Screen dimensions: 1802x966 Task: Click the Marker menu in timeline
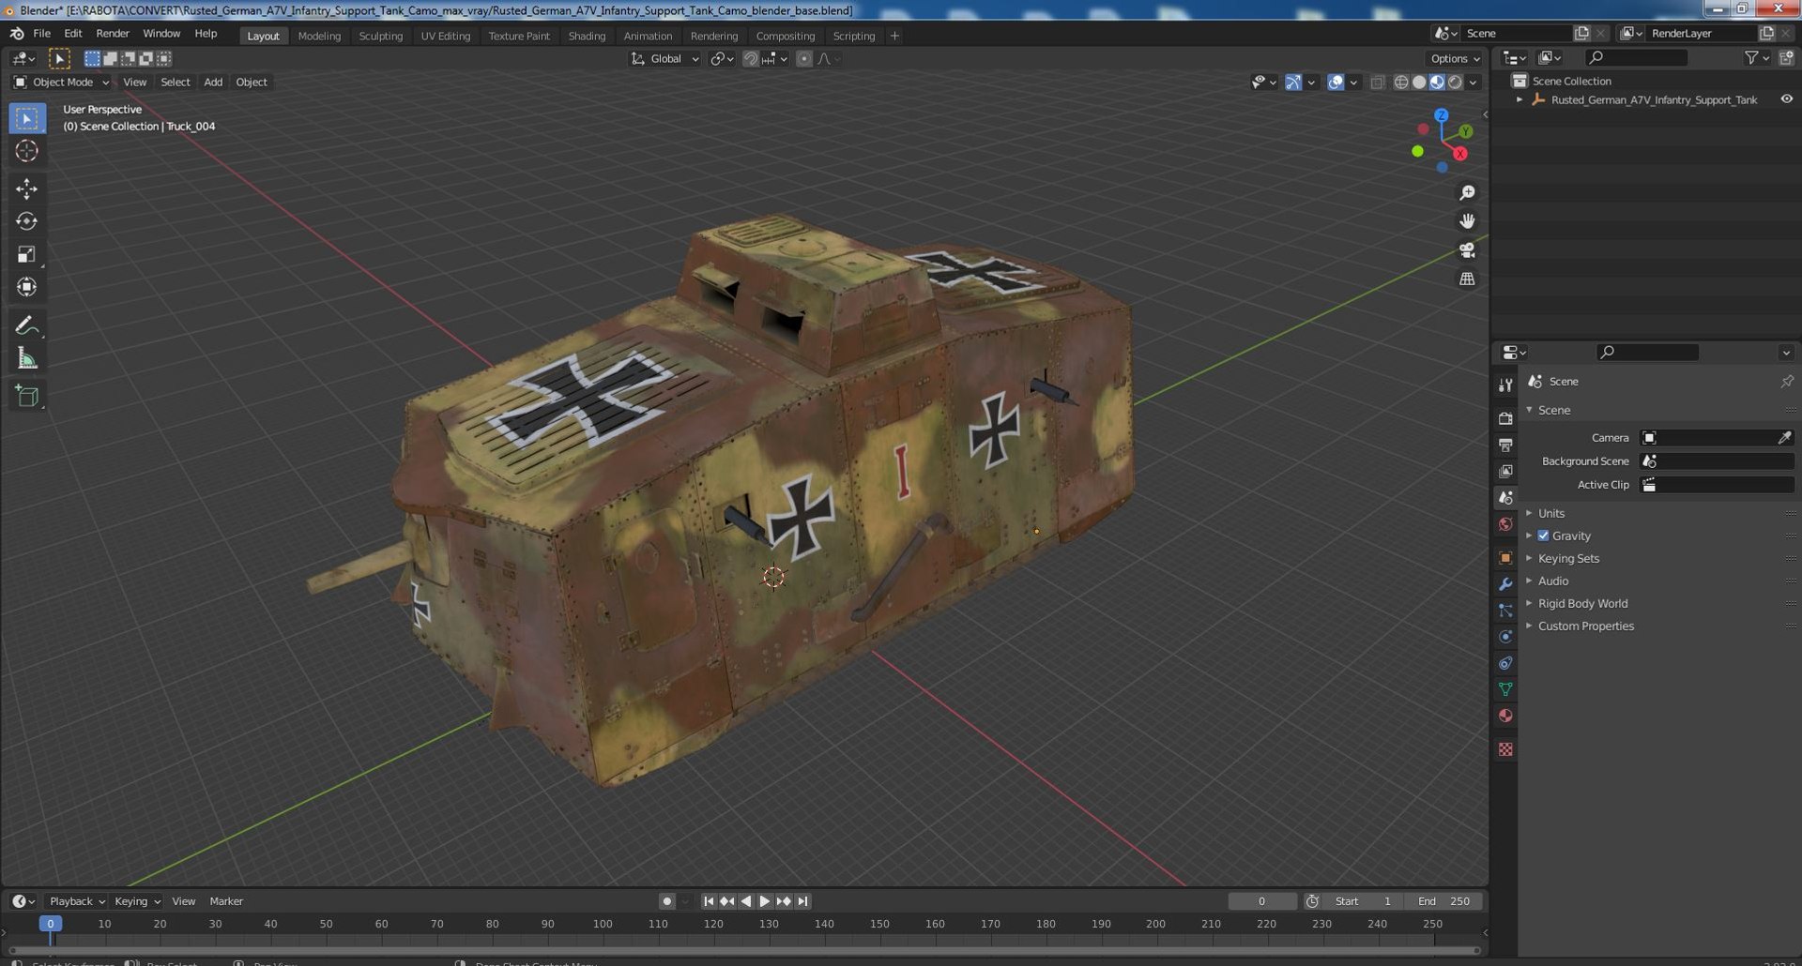pos(226,901)
